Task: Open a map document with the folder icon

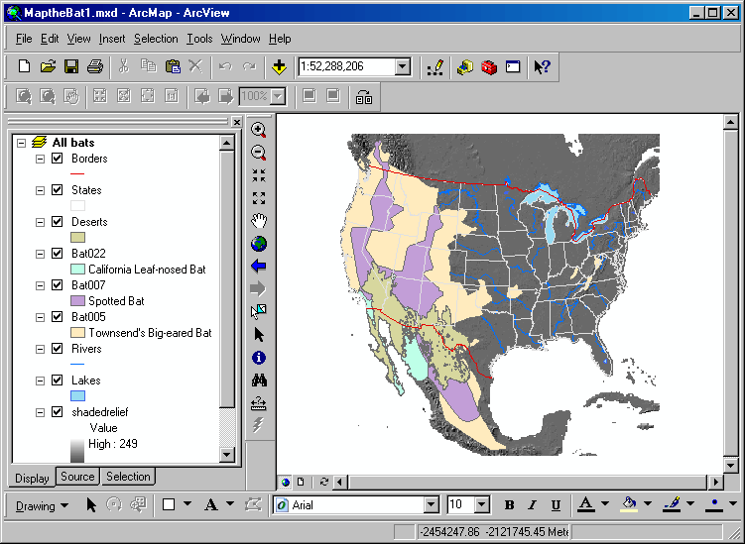Action: (48, 66)
